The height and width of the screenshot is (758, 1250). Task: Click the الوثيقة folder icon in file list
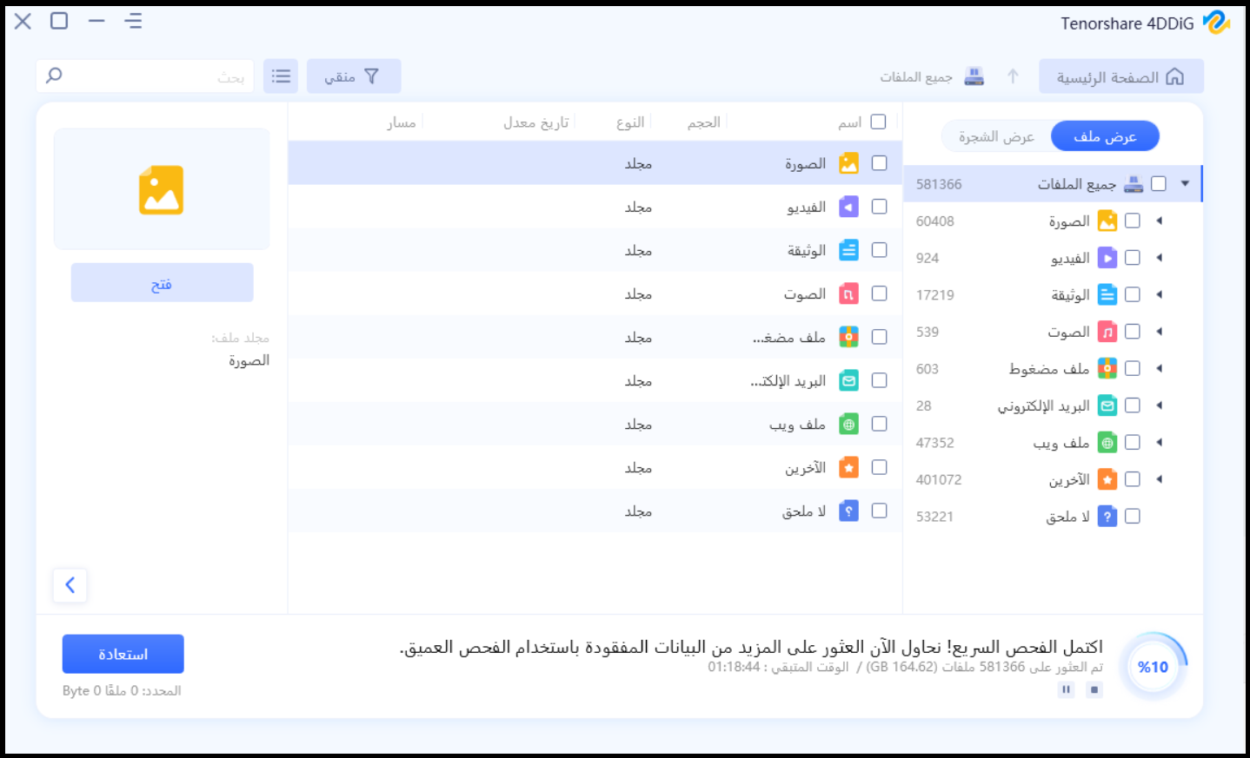pos(848,250)
